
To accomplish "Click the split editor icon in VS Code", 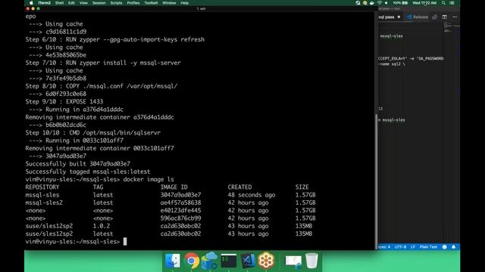I will coord(445,17).
